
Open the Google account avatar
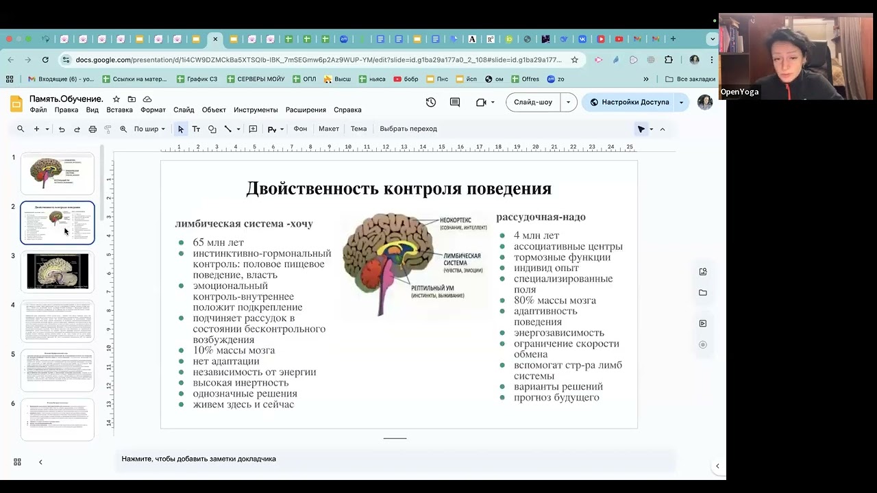click(704, 102)
